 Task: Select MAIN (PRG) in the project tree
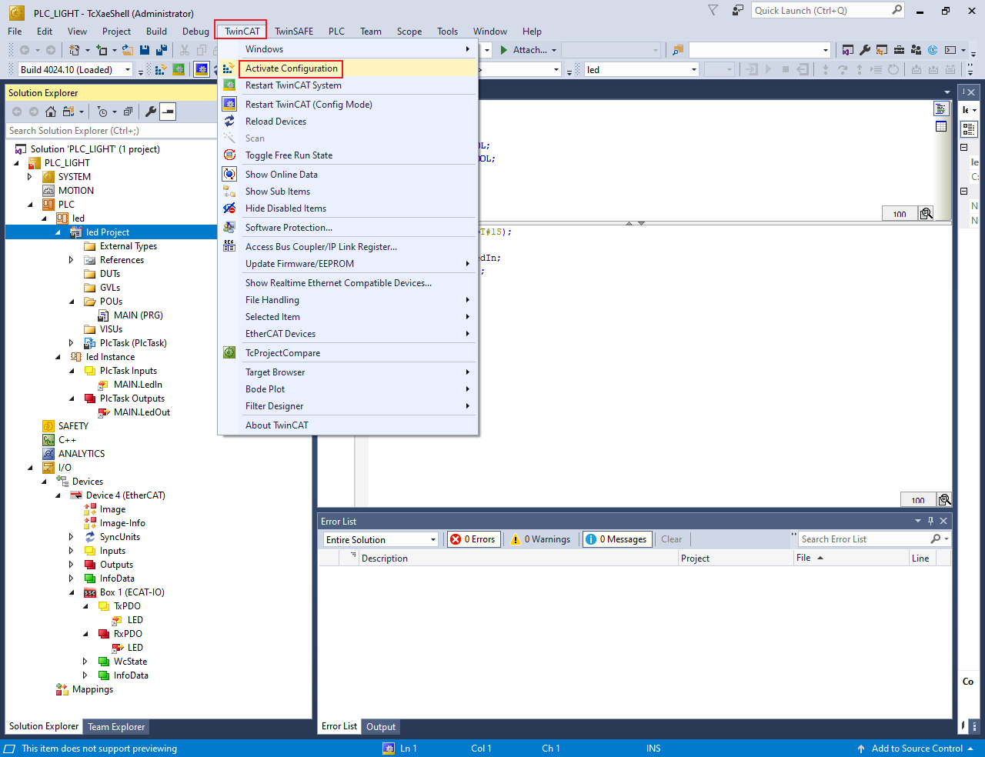pos(138,315)
